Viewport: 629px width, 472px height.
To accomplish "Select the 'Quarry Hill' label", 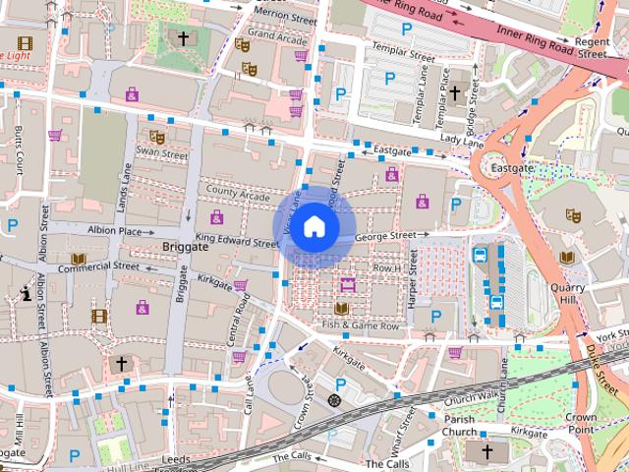I will pyautogui.click(x=568, y=293).
